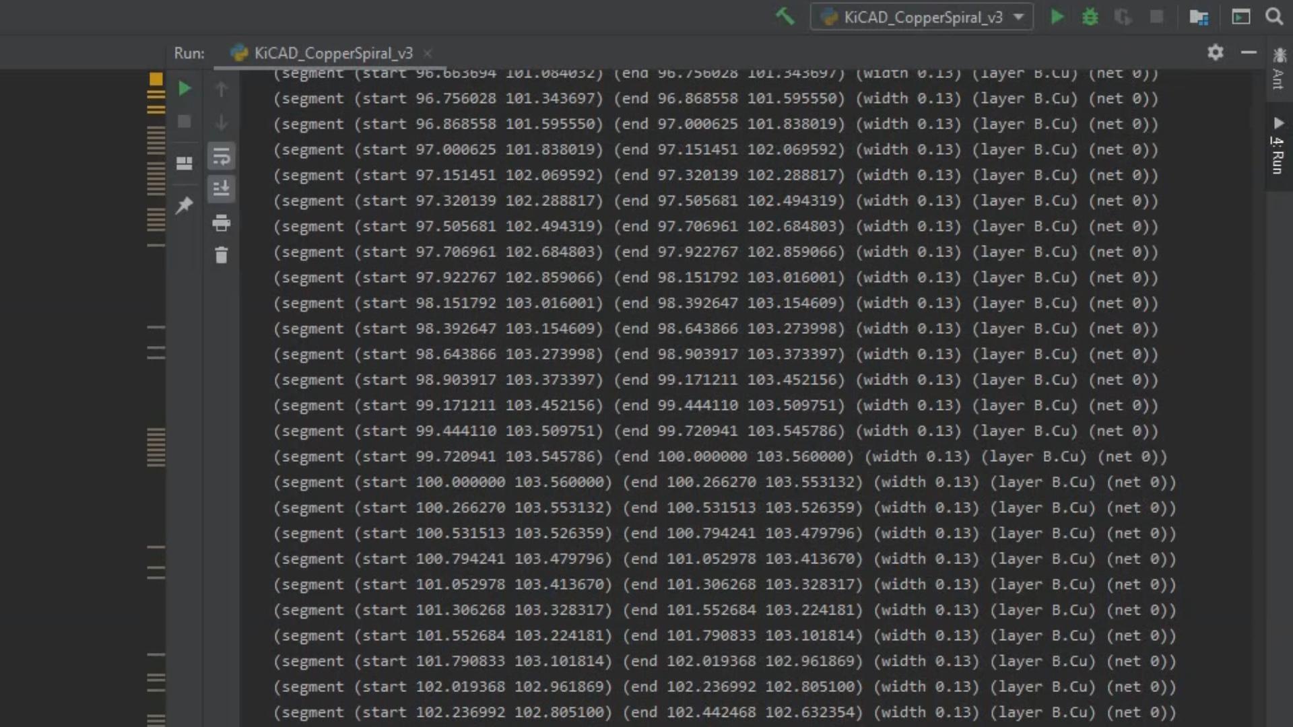
Task: Click segment line starting 96.756028 101.343697
Action: pos(715,98)
